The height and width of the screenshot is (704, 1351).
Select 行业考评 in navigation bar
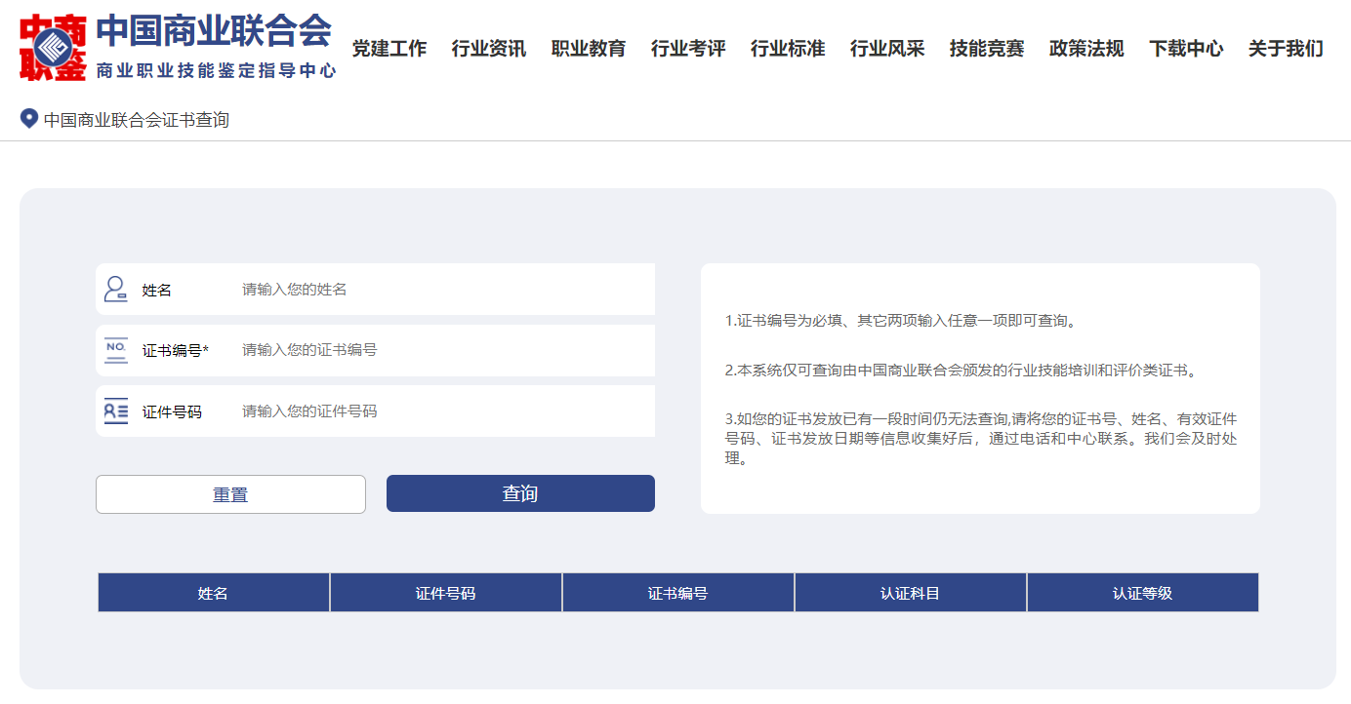[688, 49]
